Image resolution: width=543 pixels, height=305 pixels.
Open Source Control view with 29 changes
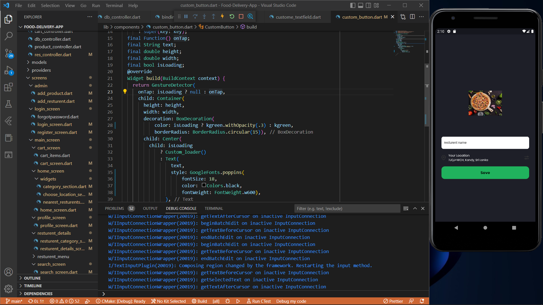point(8,53)
